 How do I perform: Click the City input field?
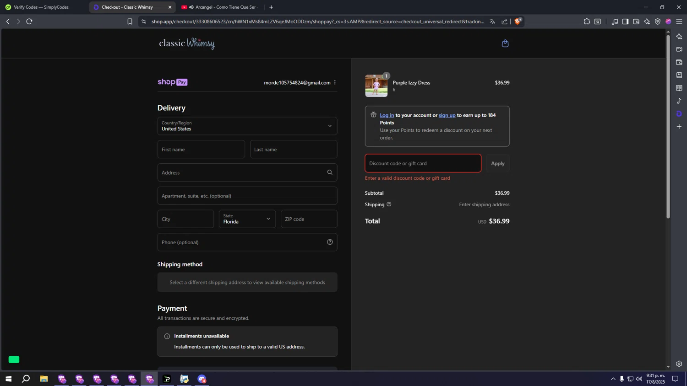coord(185,219)
